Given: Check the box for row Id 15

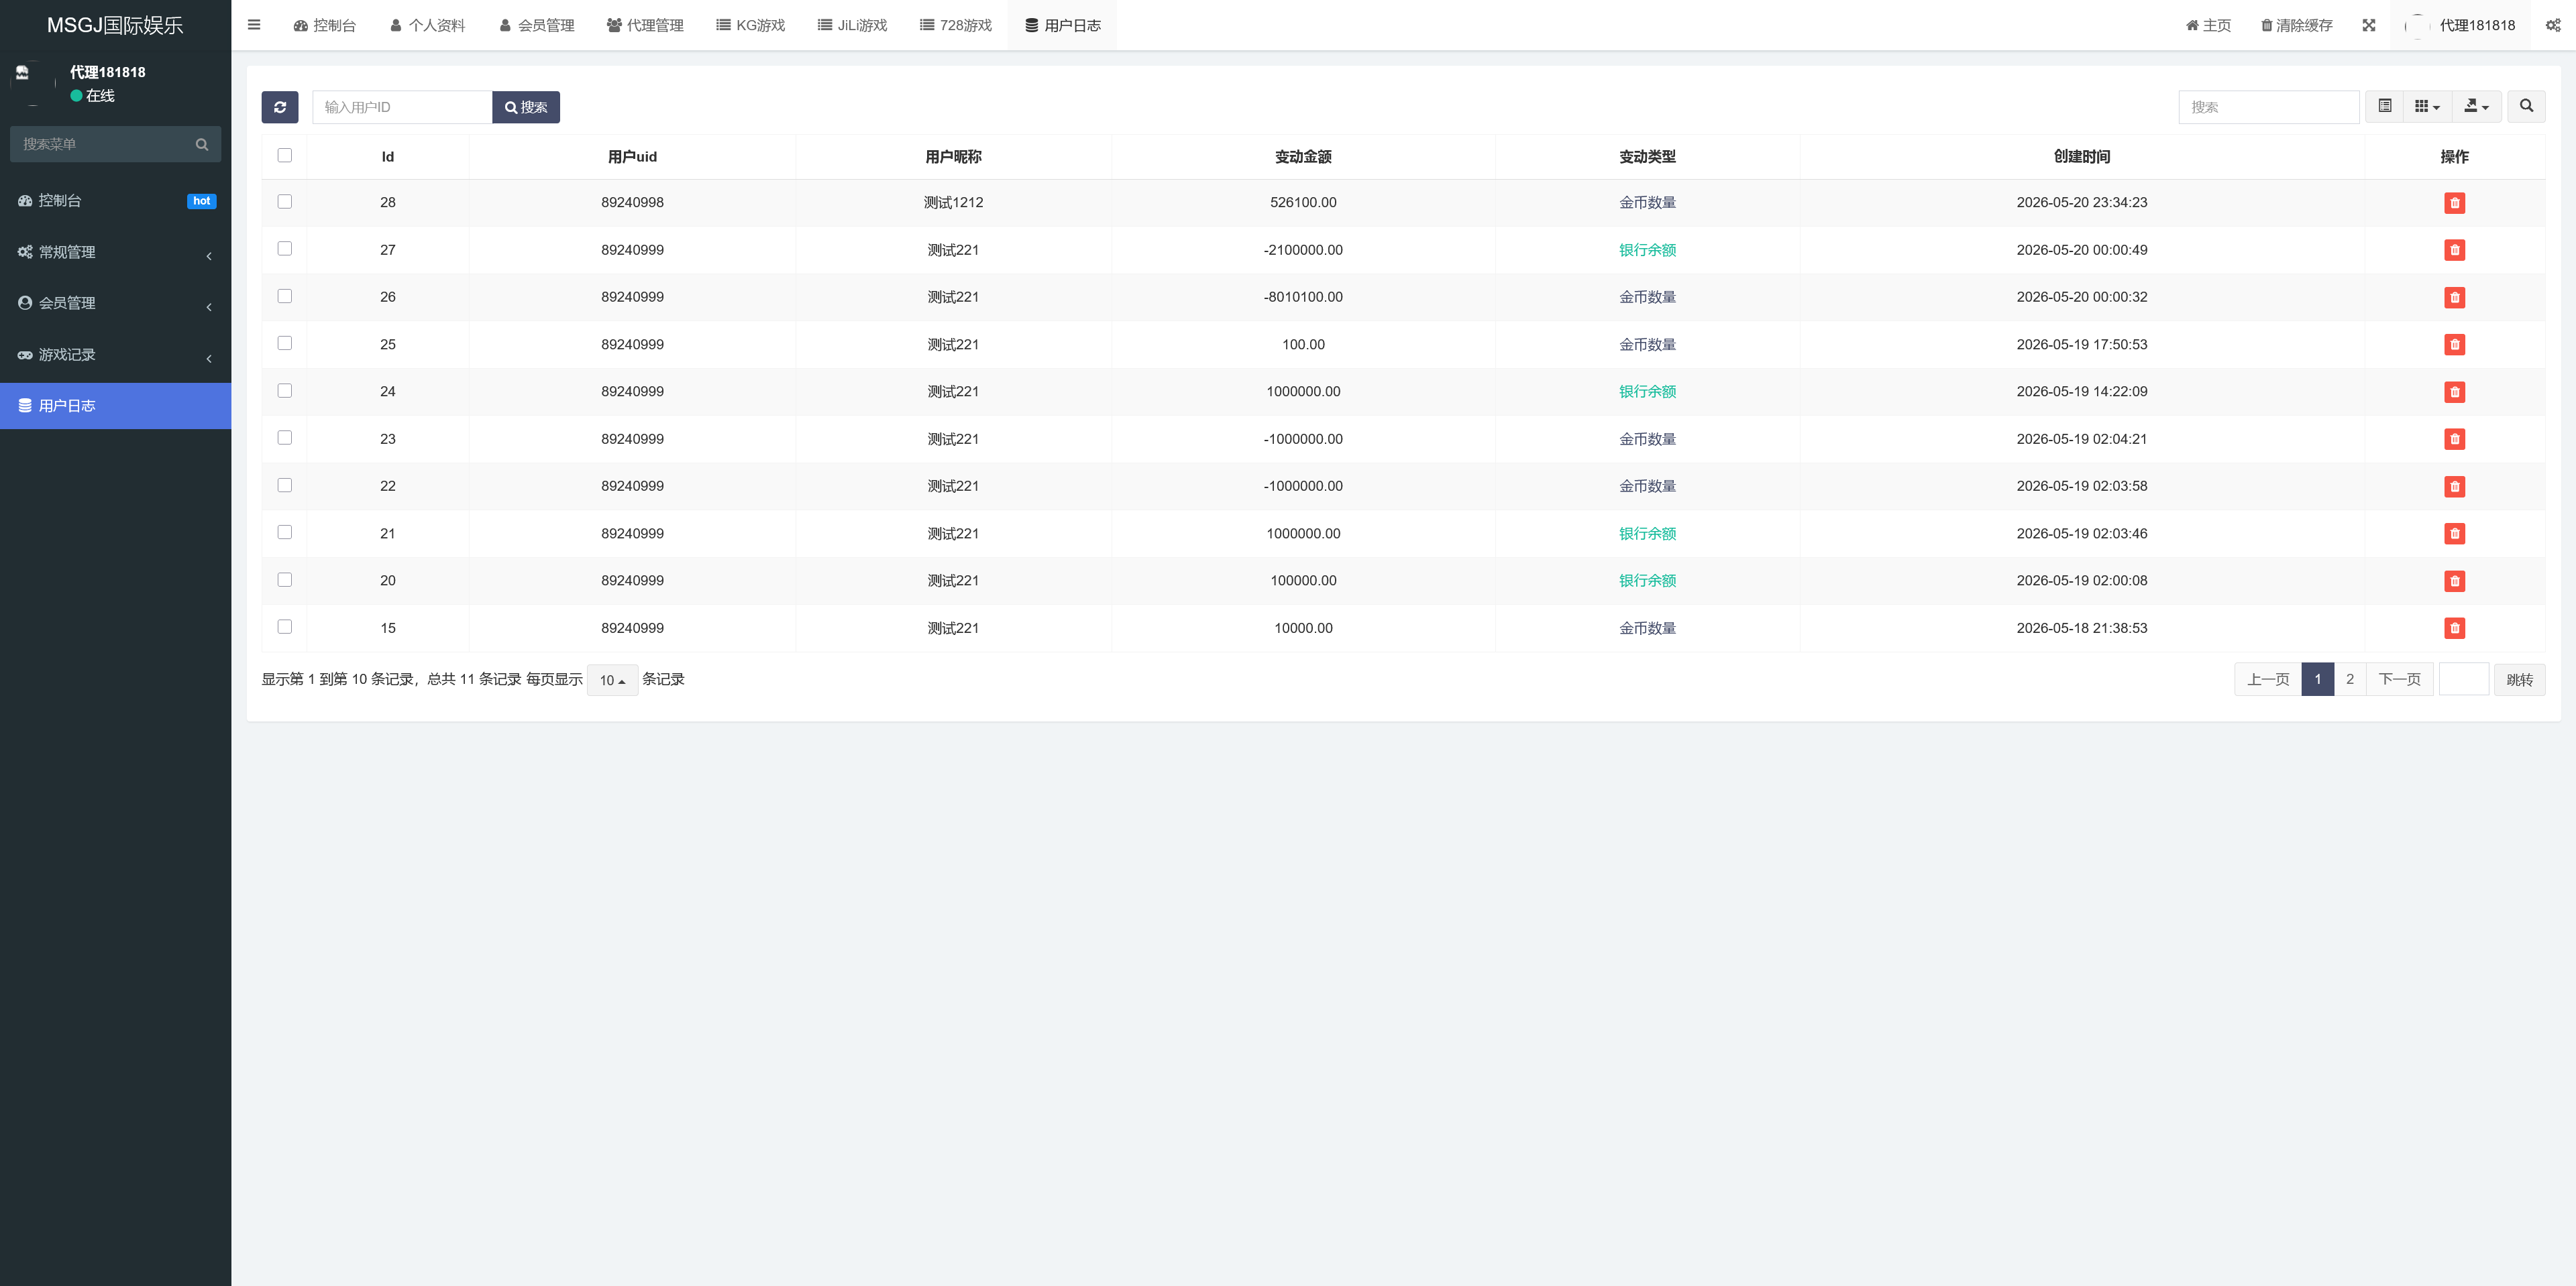Looking at the screenshot, I should point(285,626).
